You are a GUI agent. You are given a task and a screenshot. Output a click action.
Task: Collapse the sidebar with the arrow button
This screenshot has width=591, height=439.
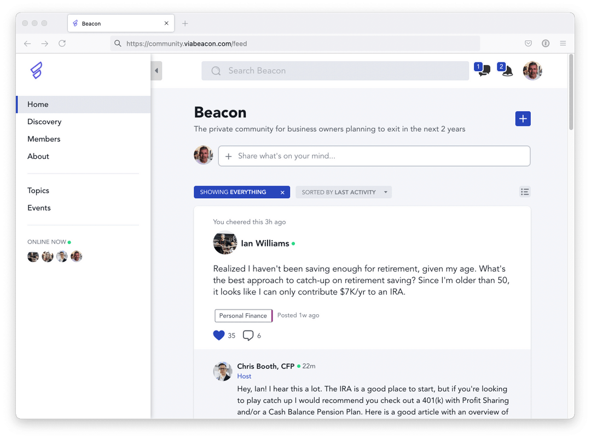(157, 71)
